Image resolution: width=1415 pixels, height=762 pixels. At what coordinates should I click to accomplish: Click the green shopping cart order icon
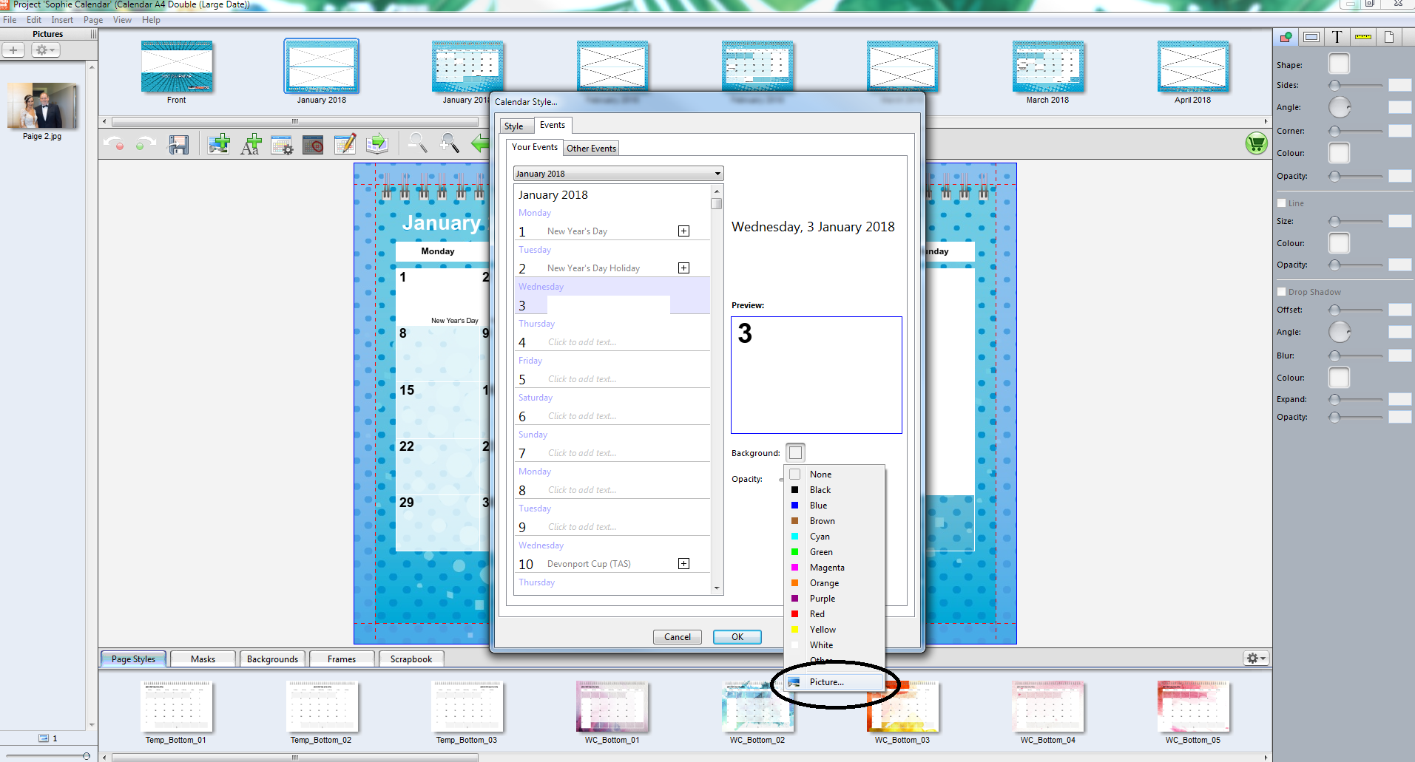(1256, 143)
